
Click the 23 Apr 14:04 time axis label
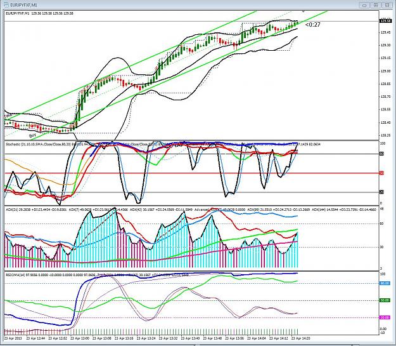pyautogui.click(x=257, y=338)
